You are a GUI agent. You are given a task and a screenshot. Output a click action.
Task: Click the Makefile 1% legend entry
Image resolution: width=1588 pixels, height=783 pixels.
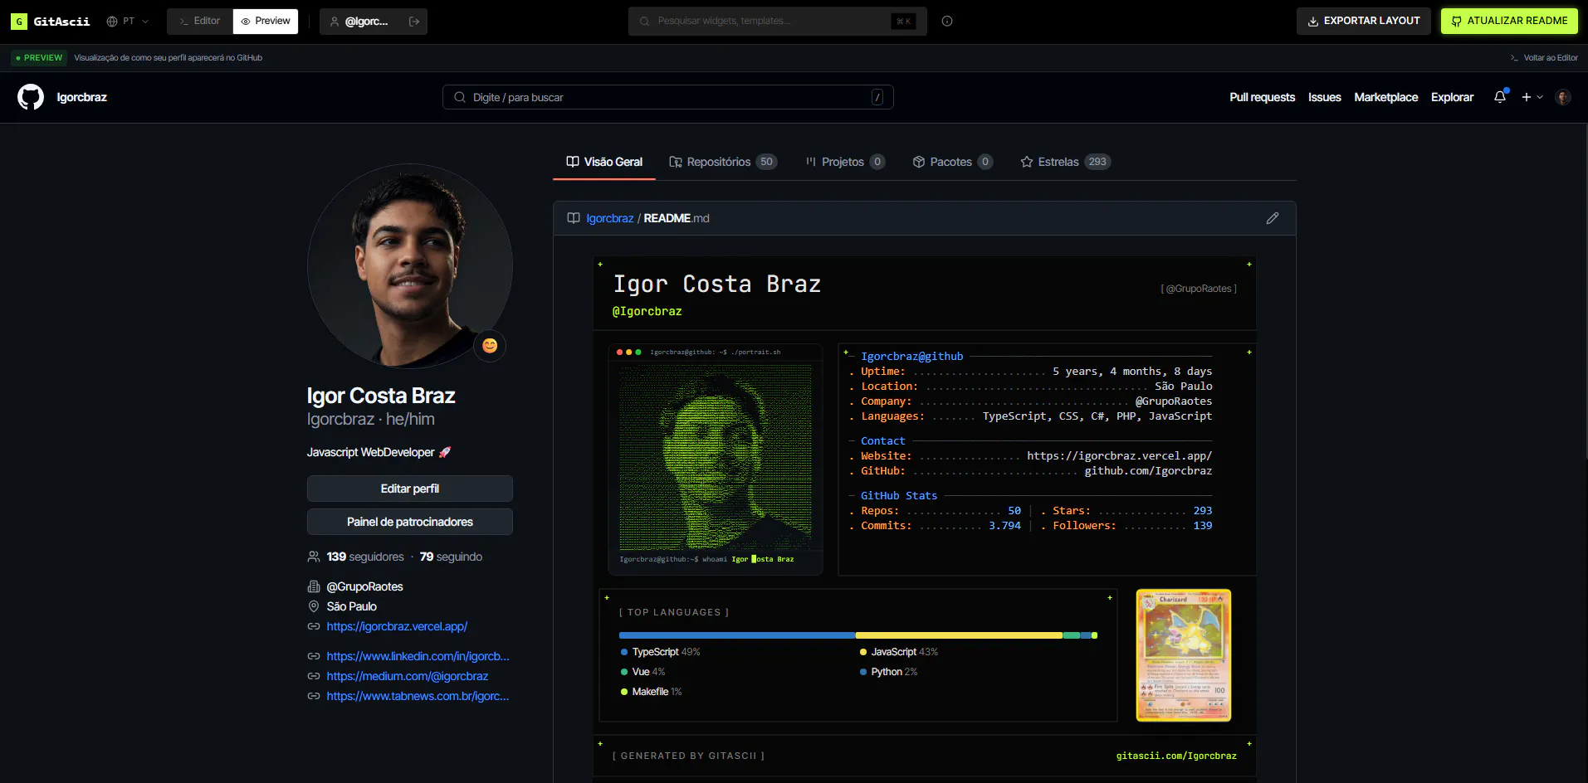pyautogui.click(x=652, y=692)
